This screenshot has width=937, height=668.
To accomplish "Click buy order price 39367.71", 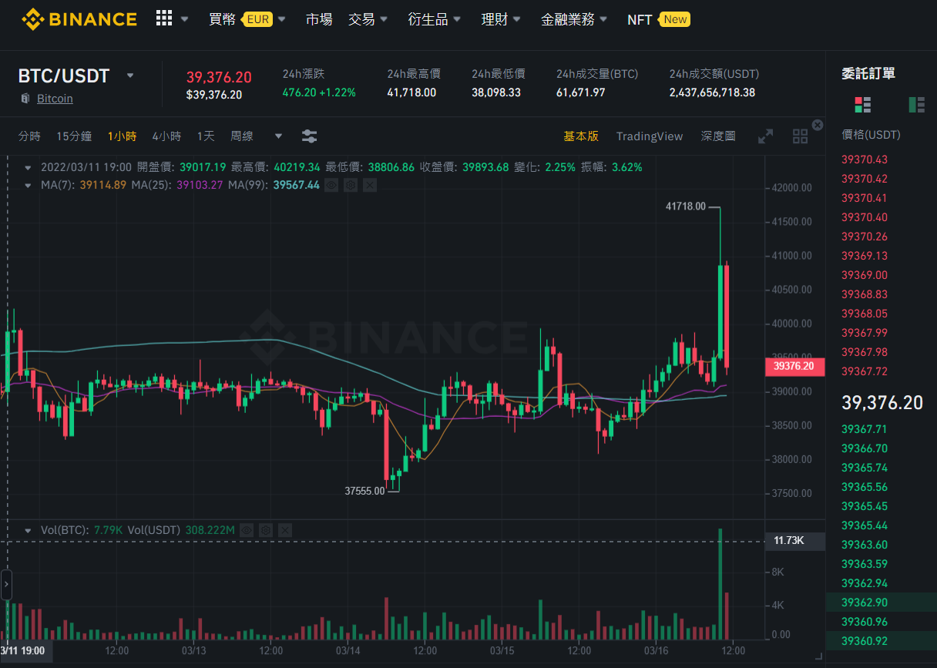I will point(865,429).
